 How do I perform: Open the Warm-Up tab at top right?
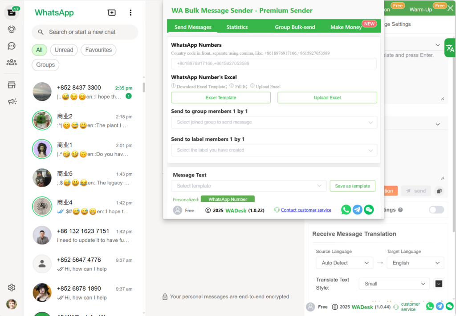tap(420, 10)
